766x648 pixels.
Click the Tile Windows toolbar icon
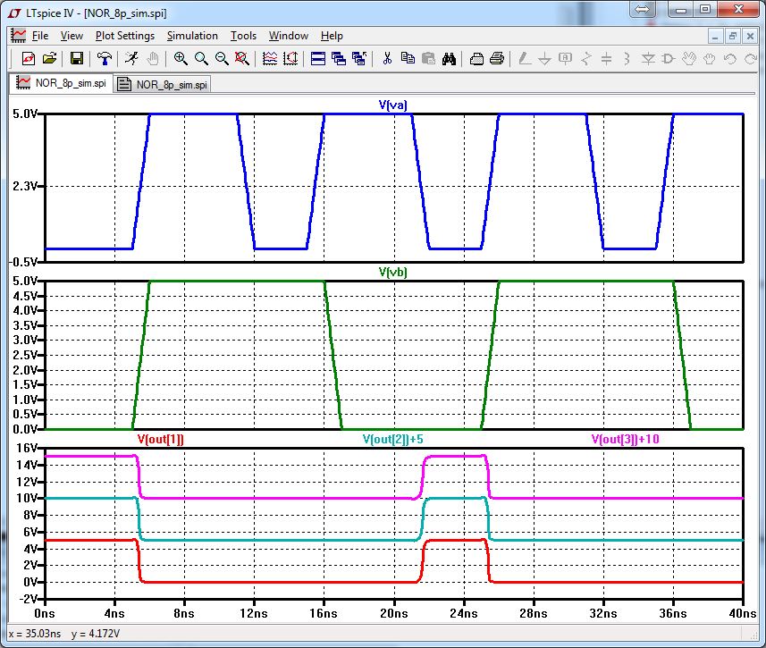click(317, 59)
